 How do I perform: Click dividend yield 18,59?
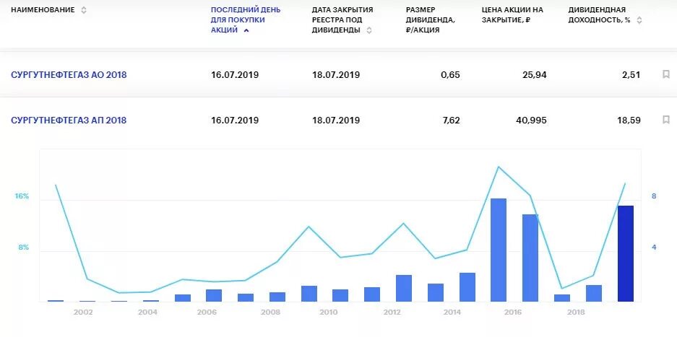pyautogui.click(x=629, y=120)
